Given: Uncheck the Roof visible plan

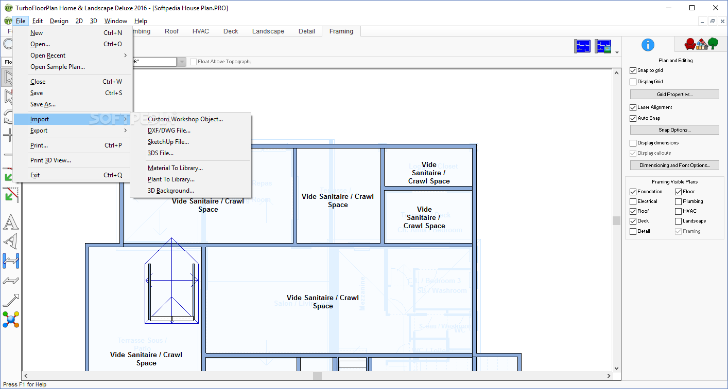Looking at the screenshot, I should [x=633, y=211].
